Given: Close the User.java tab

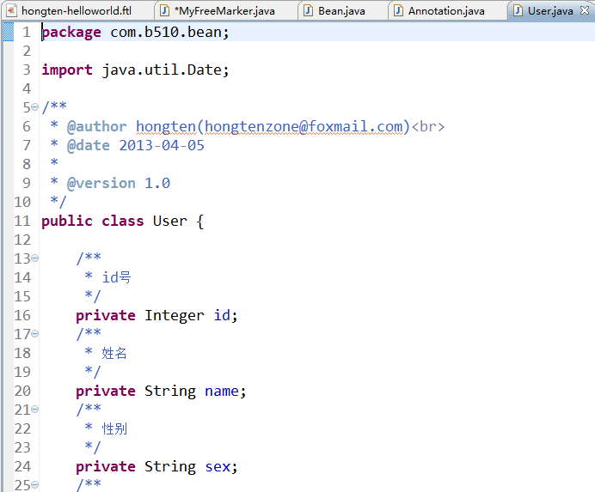Looking at the screenshot, I should pos(585,10).
